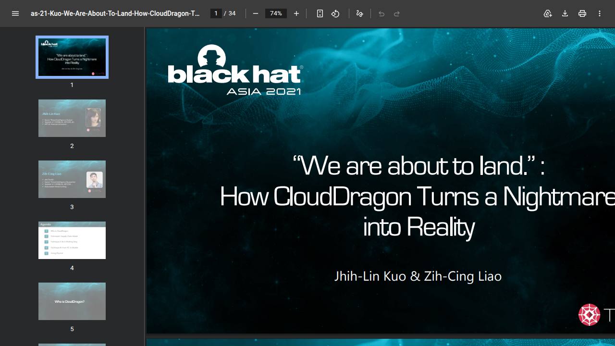Viewport: 615px width, 346px height.
Task: Open page 4 Agenda thumbnail
Action: (x=72, y=240)
